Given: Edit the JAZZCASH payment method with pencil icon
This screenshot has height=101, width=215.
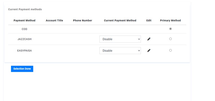Looking at the screenshot, I should (x=149, y=39).
